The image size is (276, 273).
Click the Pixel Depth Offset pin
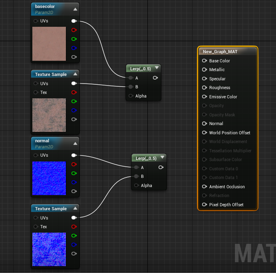point(205,205)
